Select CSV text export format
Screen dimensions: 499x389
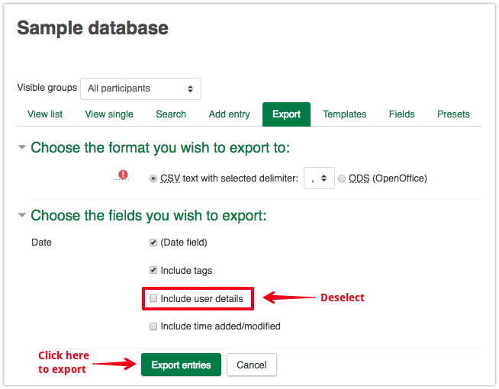(153, 178)
